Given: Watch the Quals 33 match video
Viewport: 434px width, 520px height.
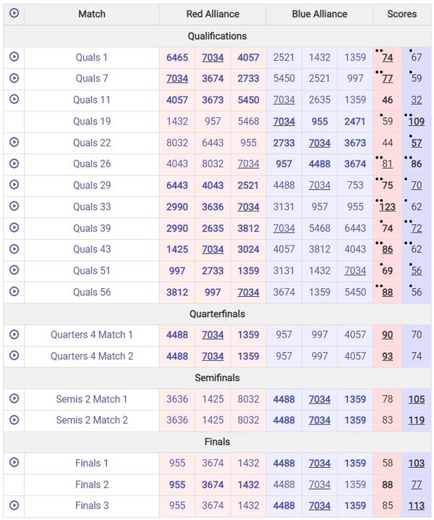Looking at the screenshot, I should [14, 206].
